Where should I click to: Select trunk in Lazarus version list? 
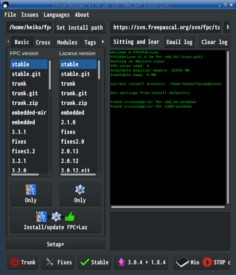[78, 83]
